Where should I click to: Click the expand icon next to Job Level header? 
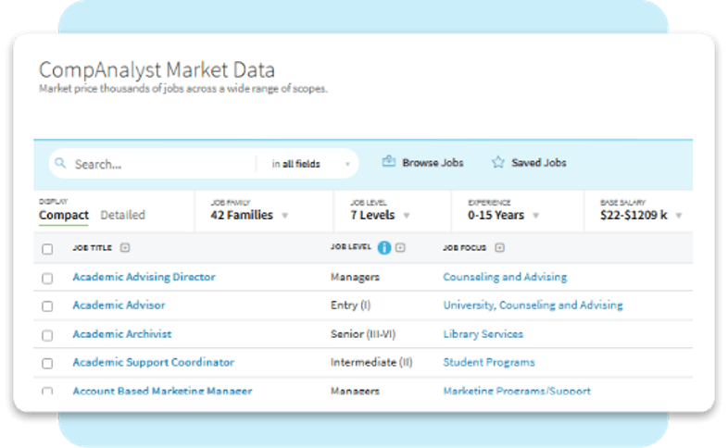coord(400,248)
